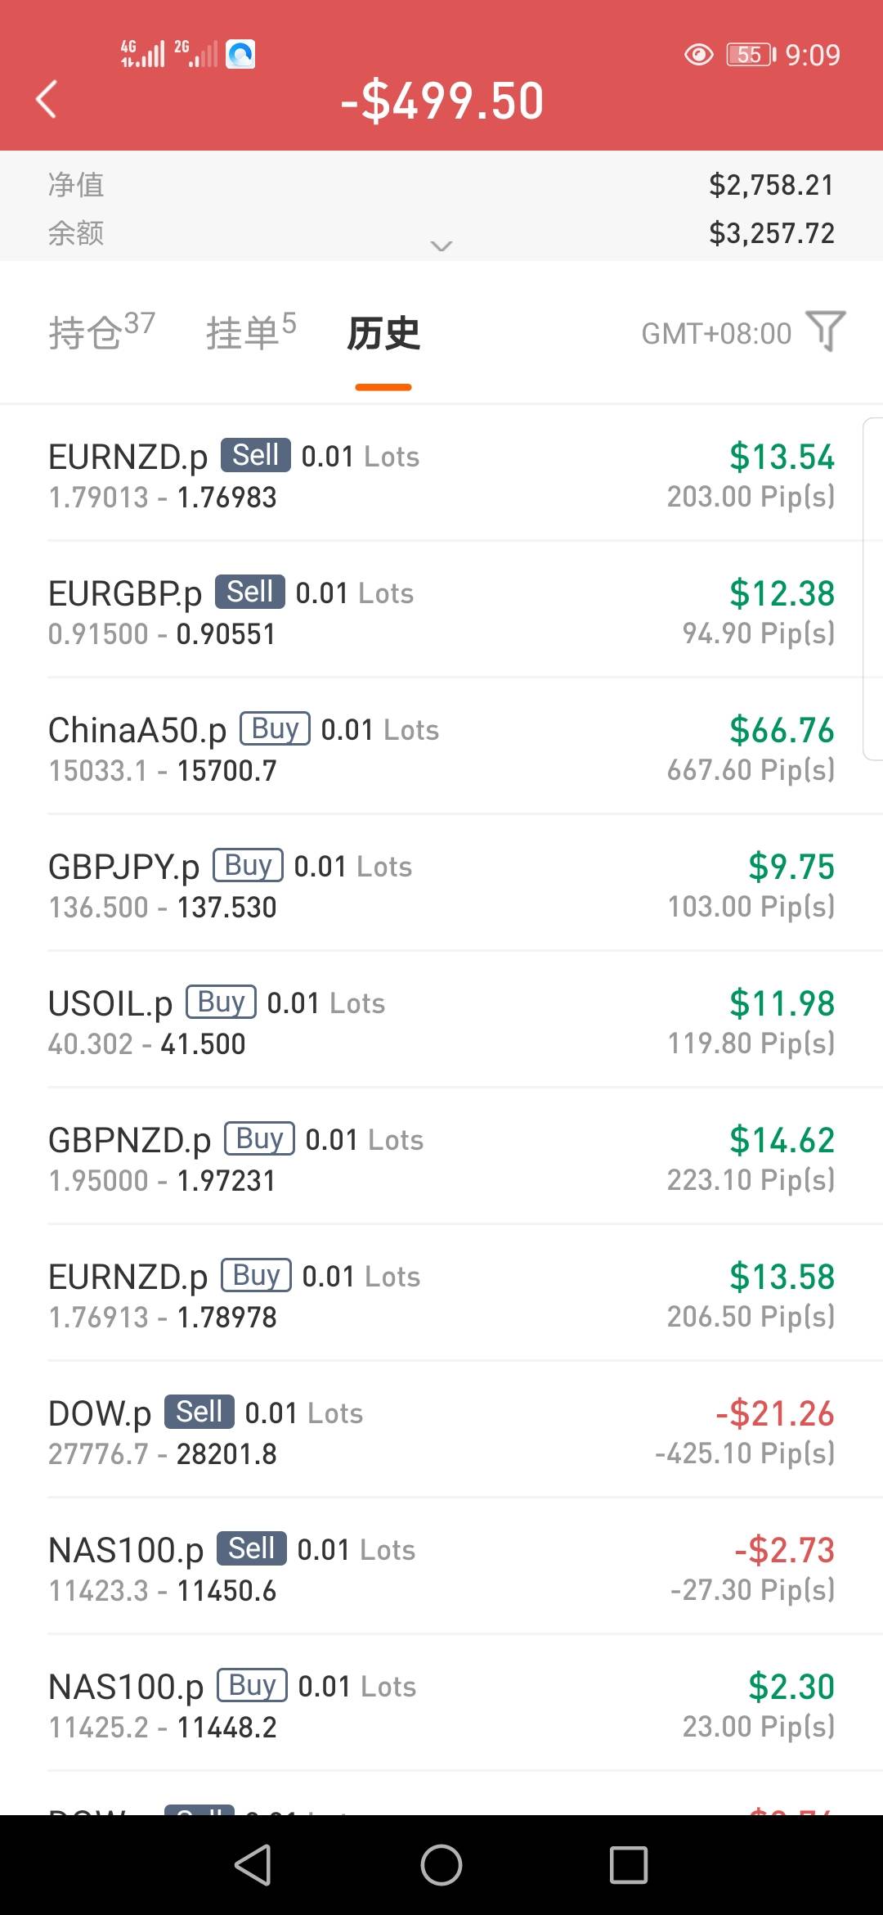Tap the blue app notification icon
Screen dimensions: 883x1915
point(240,55)
